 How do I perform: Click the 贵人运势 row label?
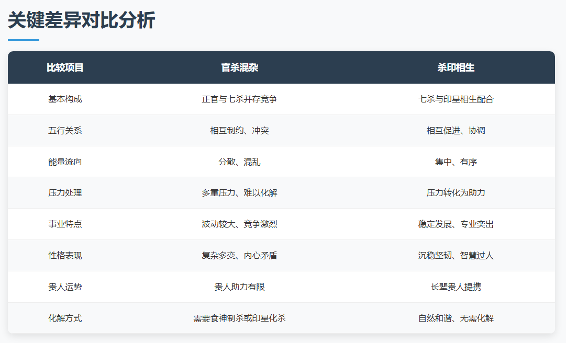point(65,287)
